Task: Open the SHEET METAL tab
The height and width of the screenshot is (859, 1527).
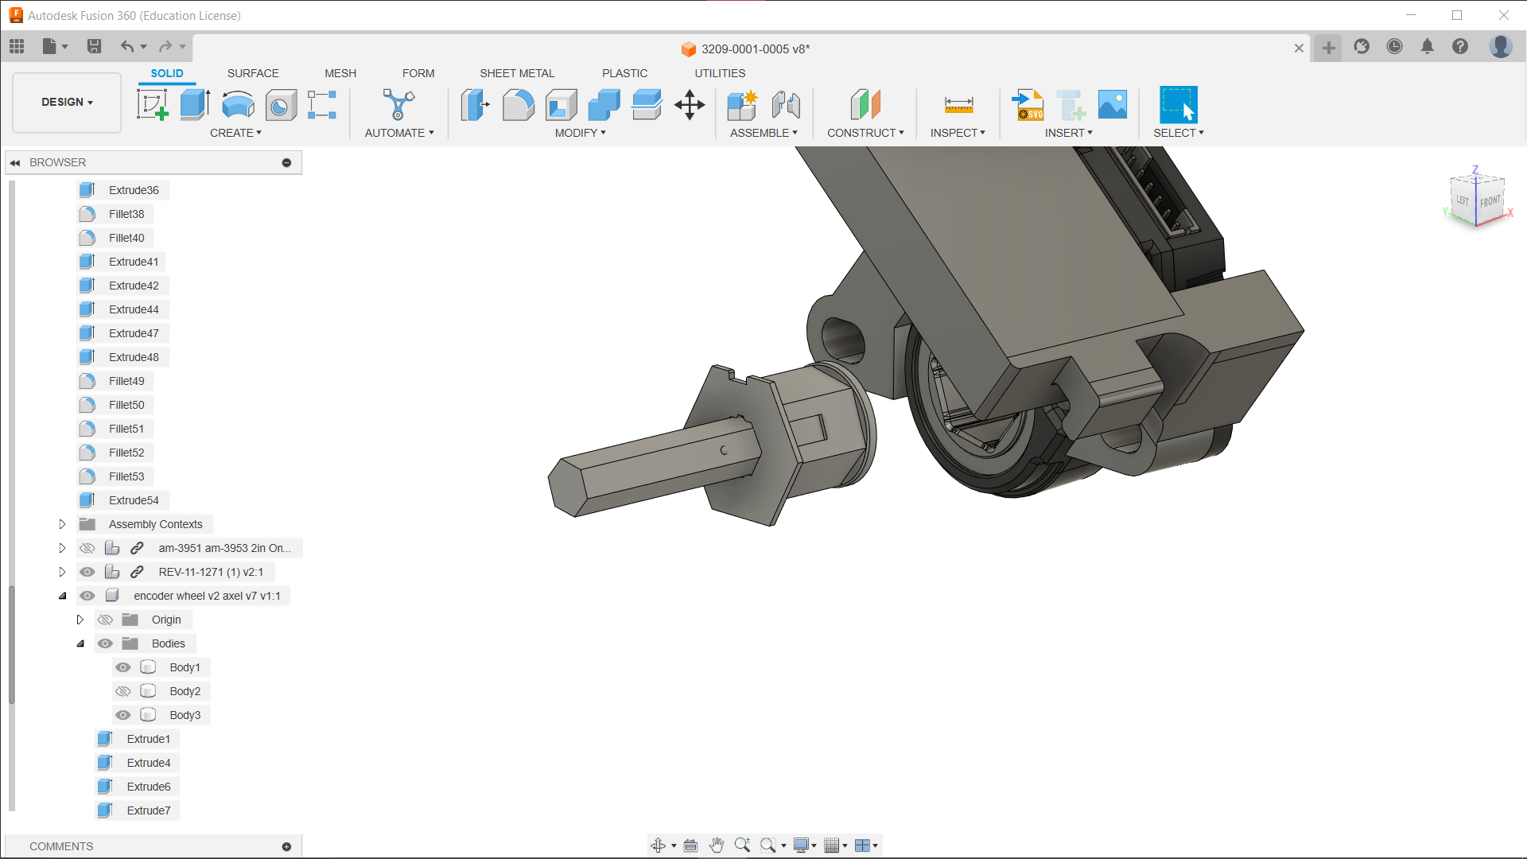Action: (517, 73)
